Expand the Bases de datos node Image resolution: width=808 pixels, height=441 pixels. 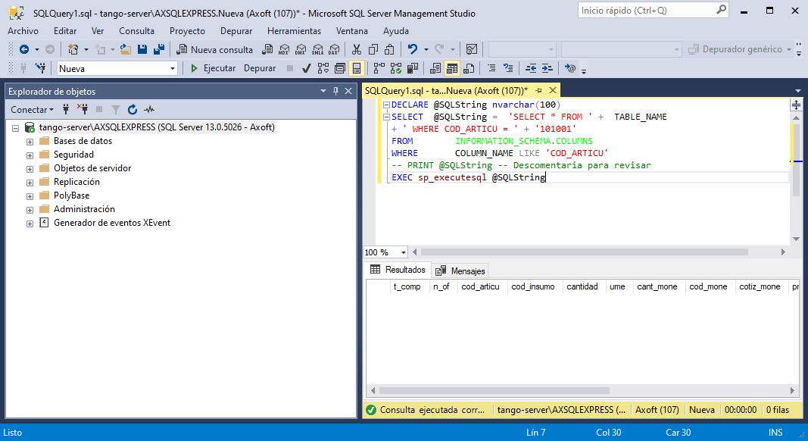(30, 142)
